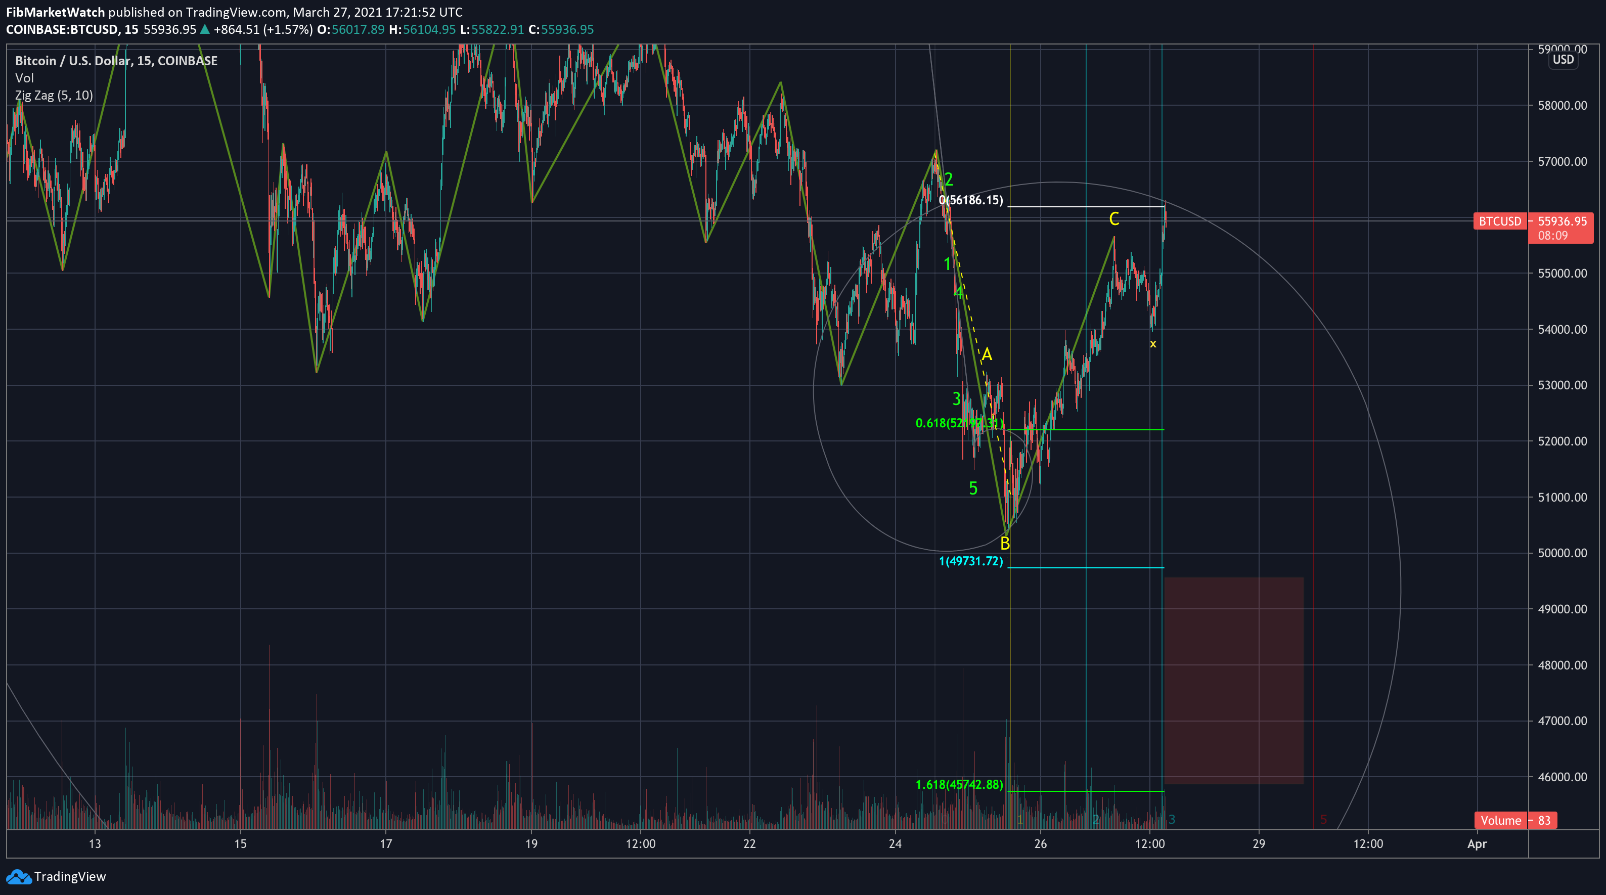The width and height of the screenshot is (1606, 895).
Task: Select the yellow wave label B
Action: pos(1005,544)
